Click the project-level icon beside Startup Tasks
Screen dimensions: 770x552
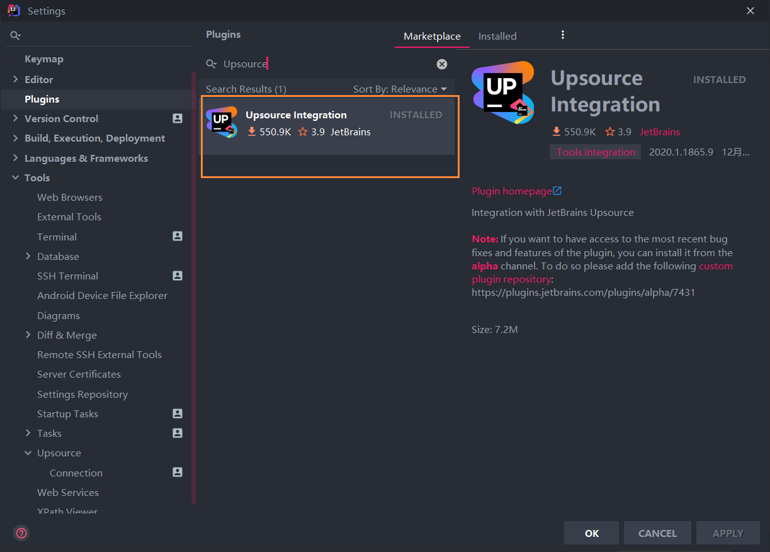(x=178, y=414)
